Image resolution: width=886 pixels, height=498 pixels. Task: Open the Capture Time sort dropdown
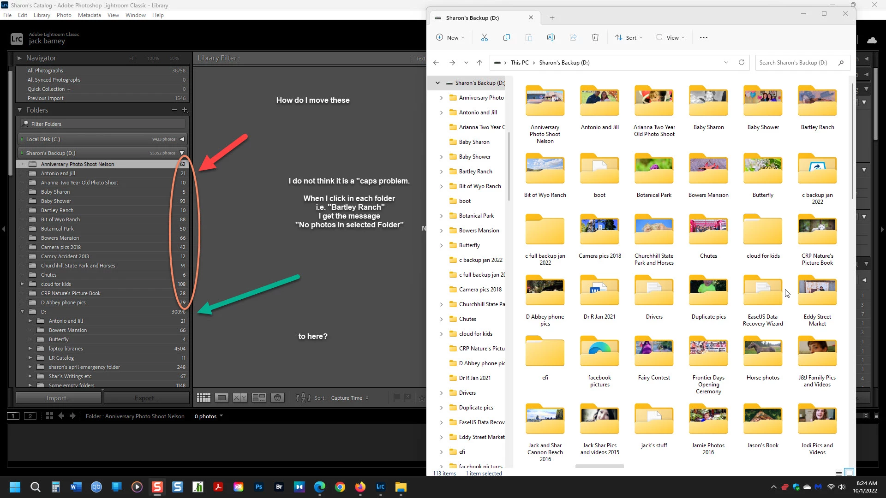coord(350,398)
